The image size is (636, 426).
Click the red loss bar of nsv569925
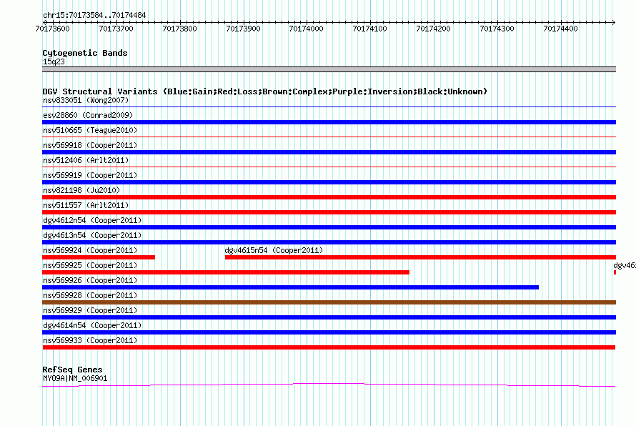pyautogui.click(x=226, y=272)
